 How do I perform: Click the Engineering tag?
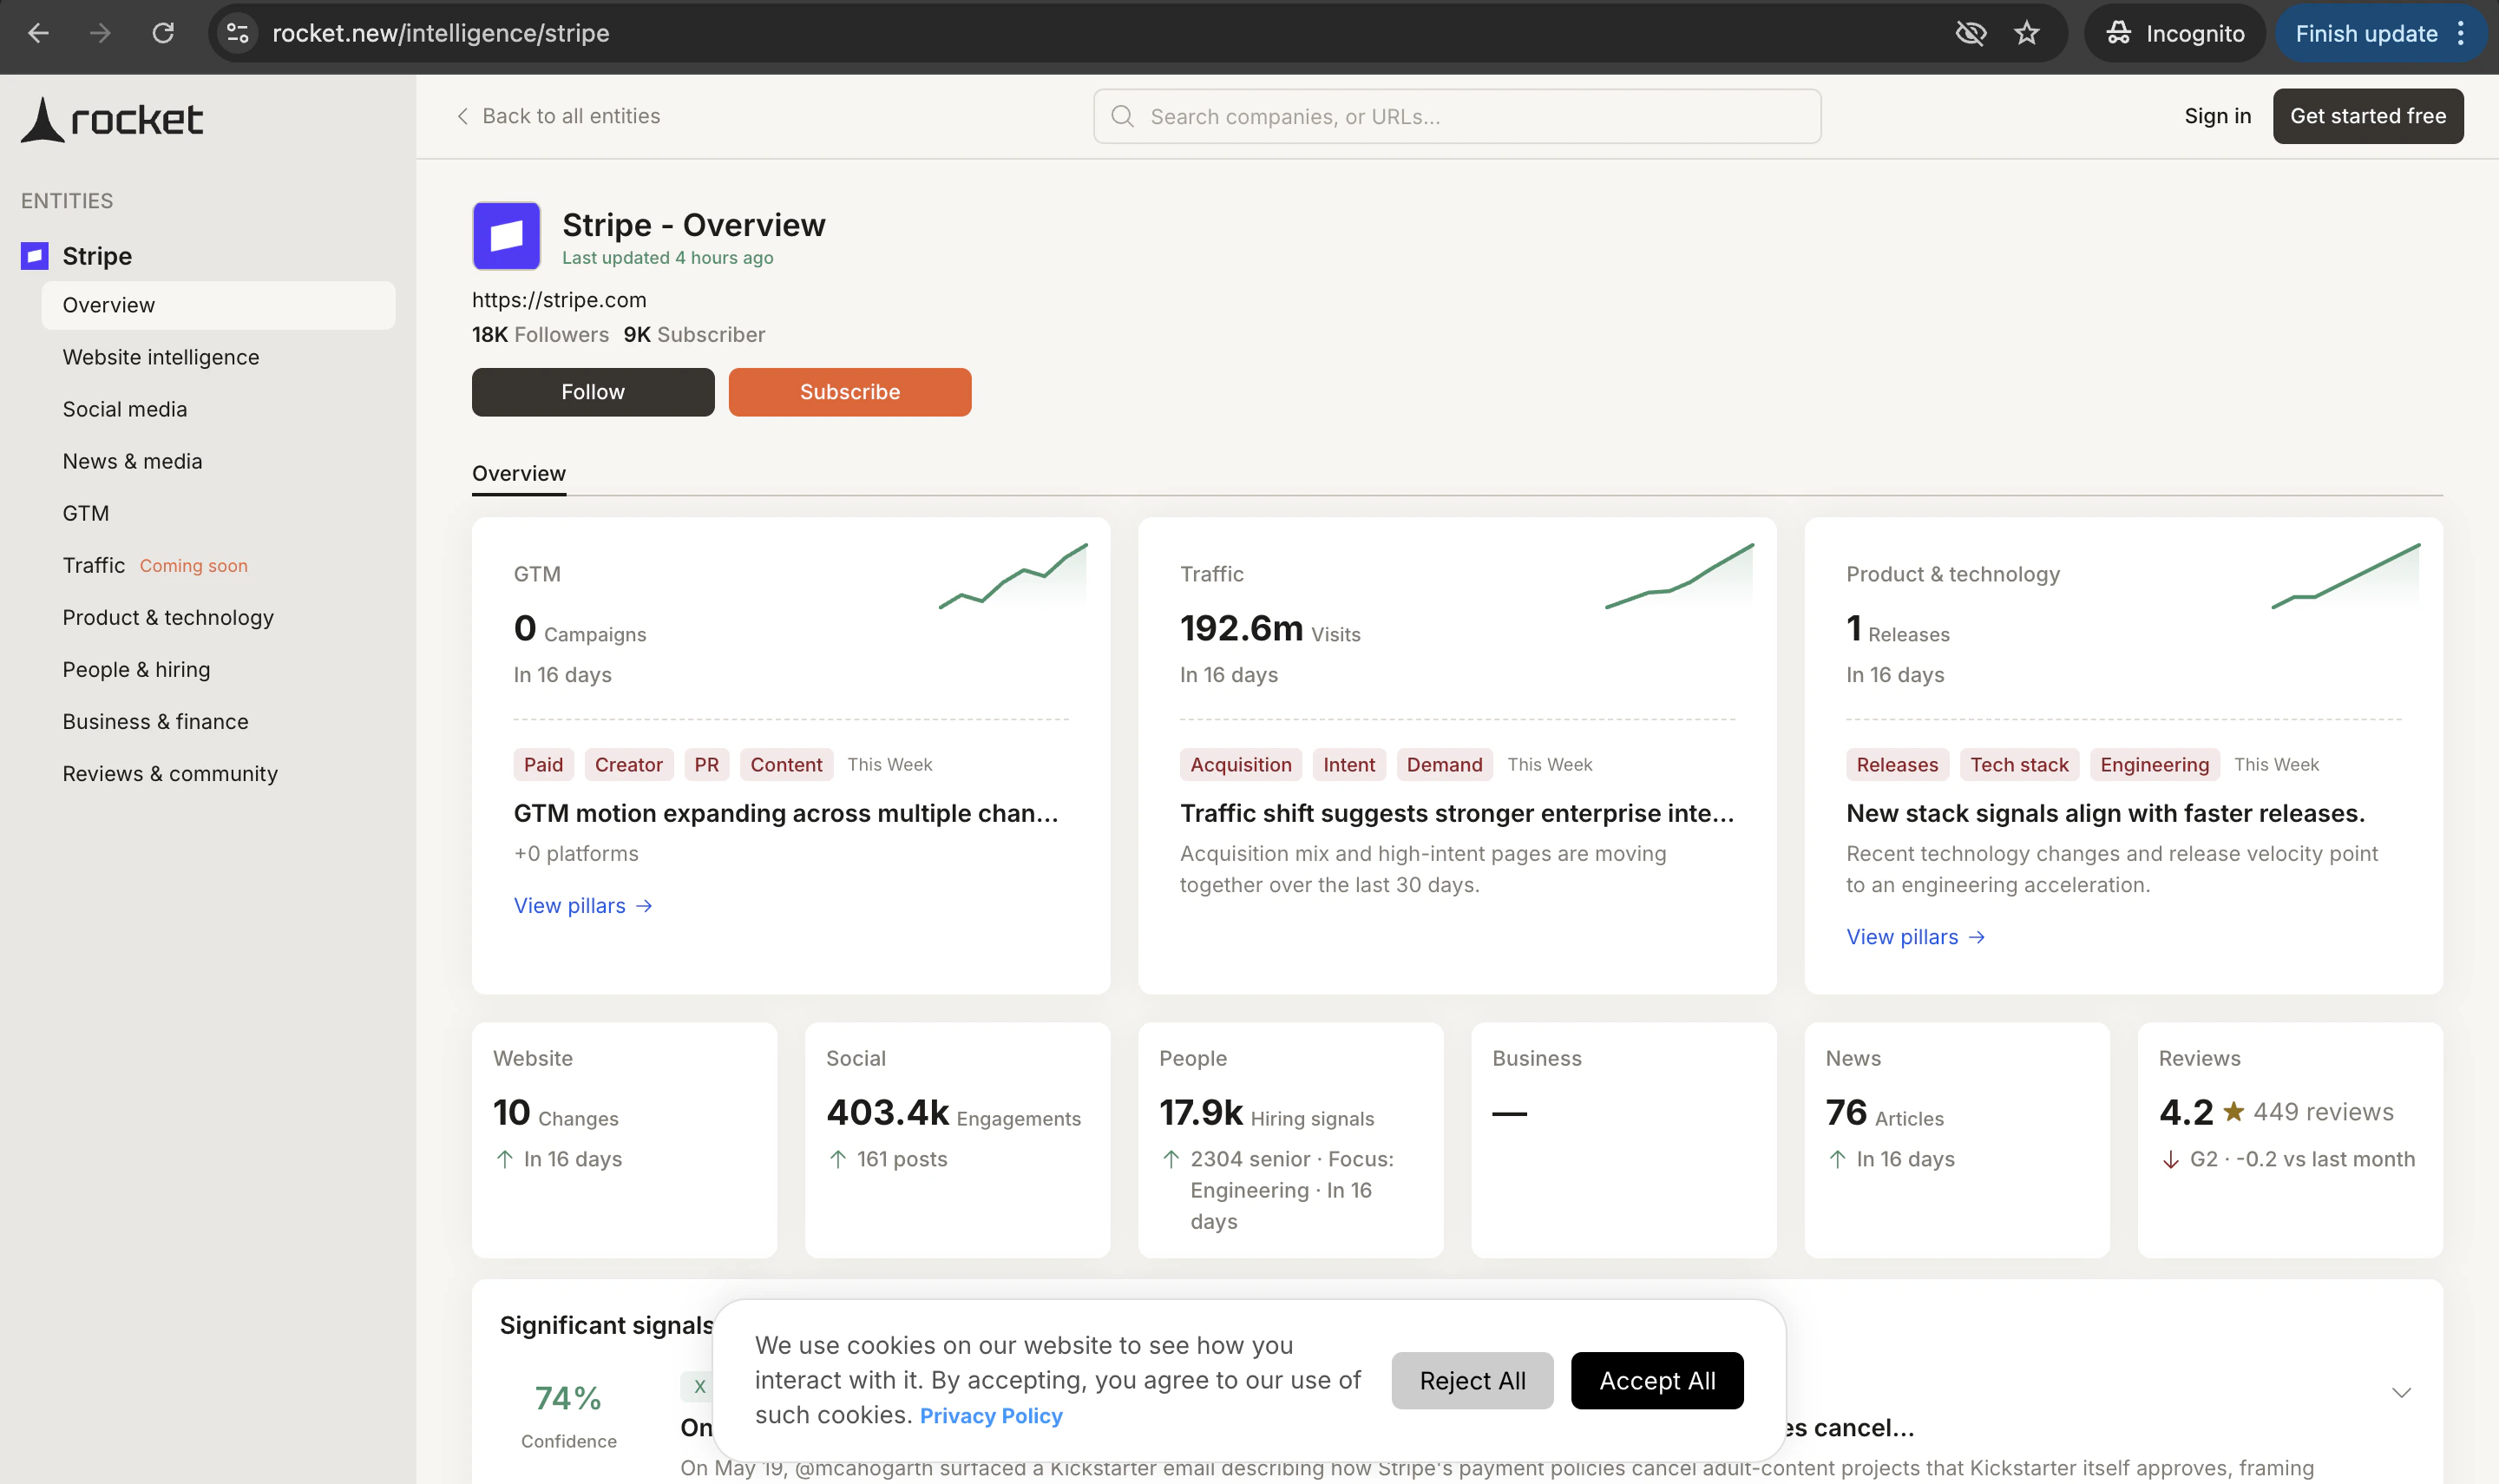click(x=2155, y=764)
